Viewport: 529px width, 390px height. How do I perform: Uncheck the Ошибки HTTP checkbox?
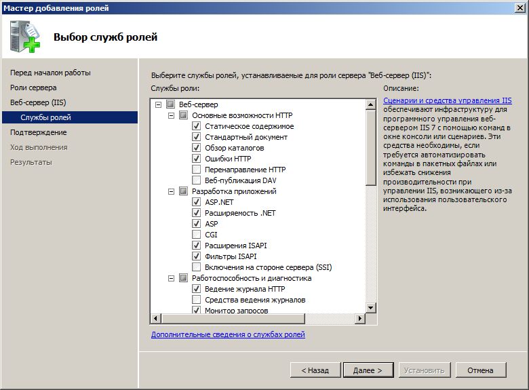click(196, 159)
